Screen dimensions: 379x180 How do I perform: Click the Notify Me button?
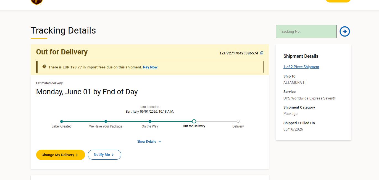tap(104, 155)
